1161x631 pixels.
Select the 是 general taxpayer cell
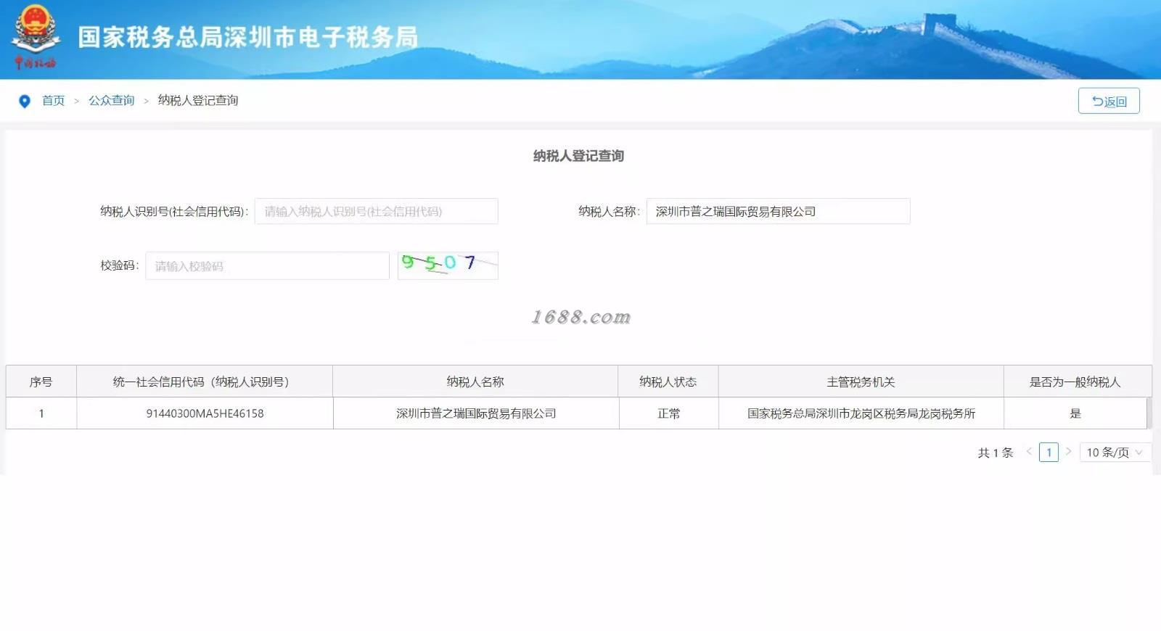(x=1075, y=413)
